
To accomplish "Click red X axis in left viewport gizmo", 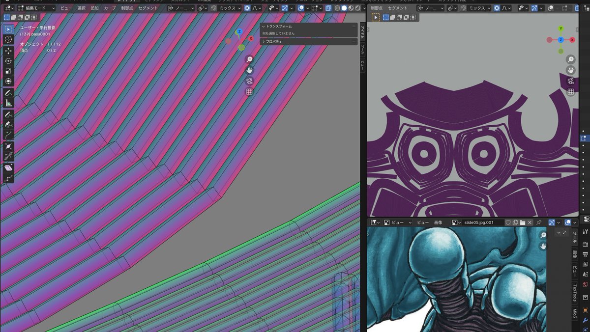I will (251, 38).
